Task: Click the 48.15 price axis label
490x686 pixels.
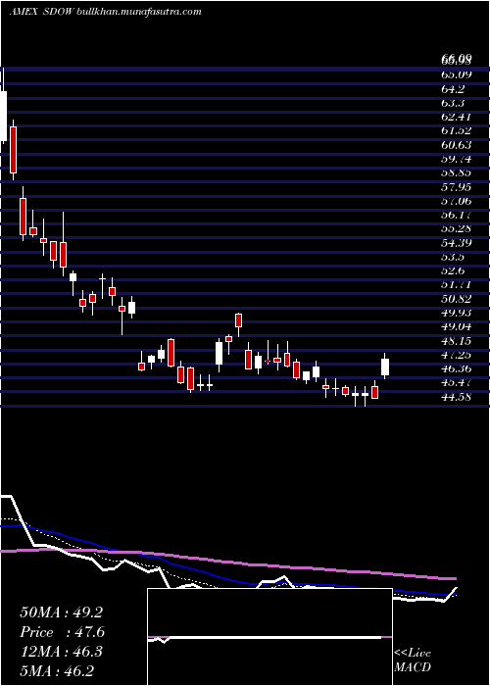Action: click(457, 341)
